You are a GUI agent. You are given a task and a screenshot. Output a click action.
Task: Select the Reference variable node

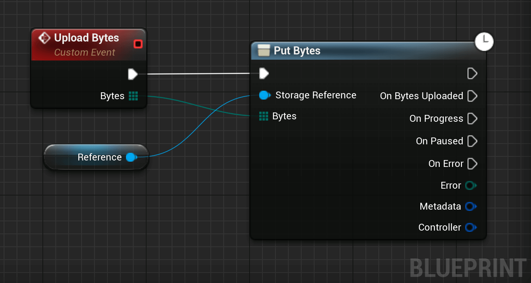coord(96,157)
